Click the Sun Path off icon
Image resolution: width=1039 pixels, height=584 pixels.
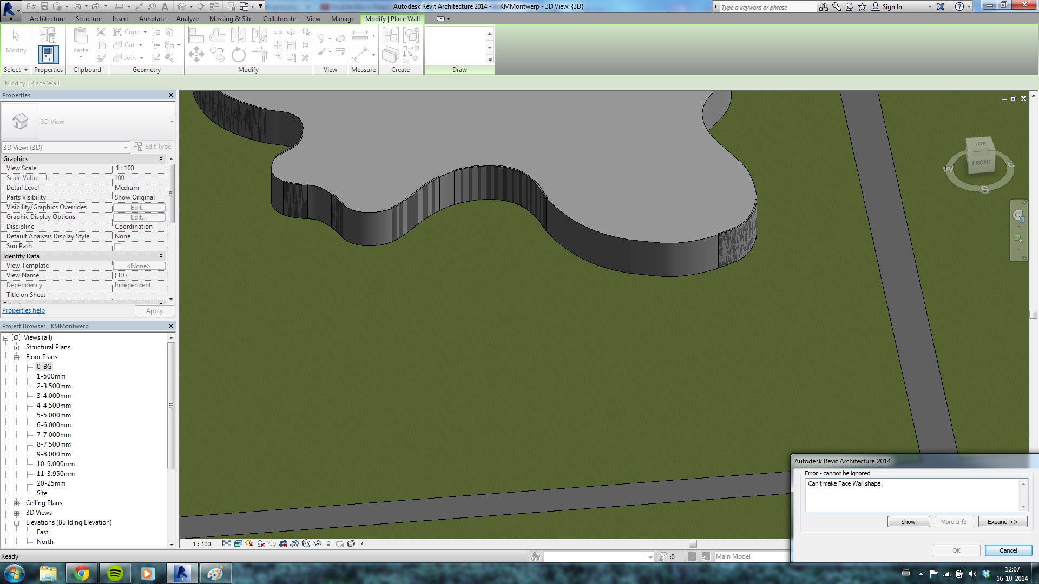[249, 543]
